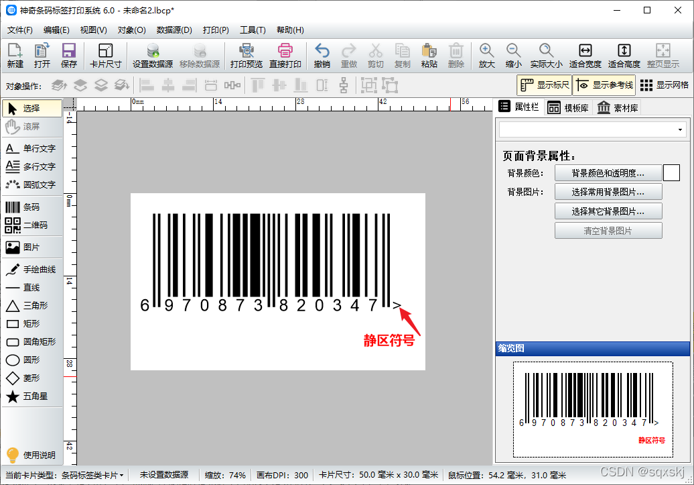This screenshot has width=694, height=485.
Task: Zoom out with the 缩小 icon
Action: pyautogui.click(x=513, y=56)
